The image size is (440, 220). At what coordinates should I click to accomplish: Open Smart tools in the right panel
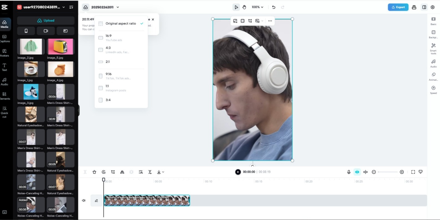433,47
